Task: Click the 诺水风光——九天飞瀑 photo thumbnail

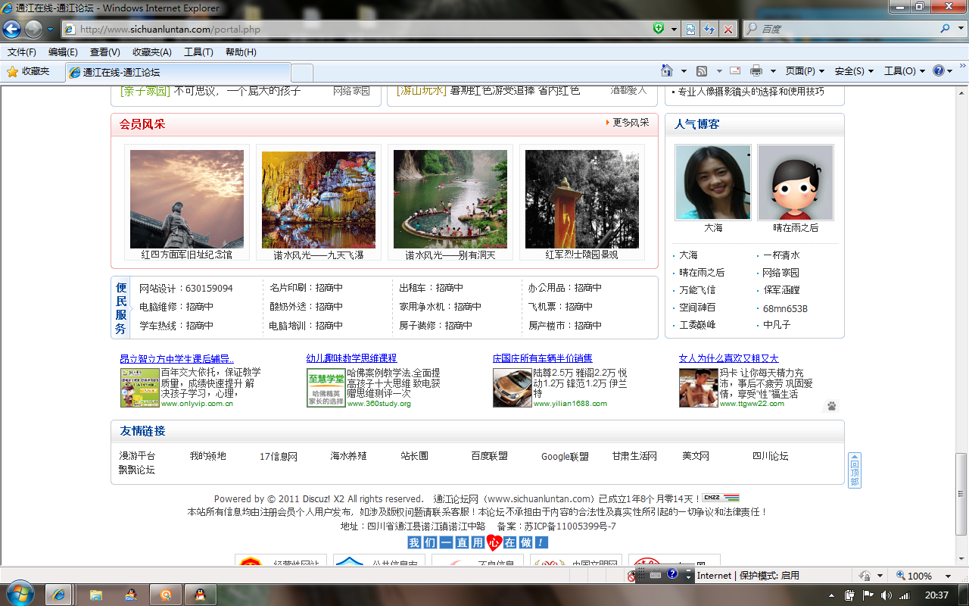Action: point(319,200)
